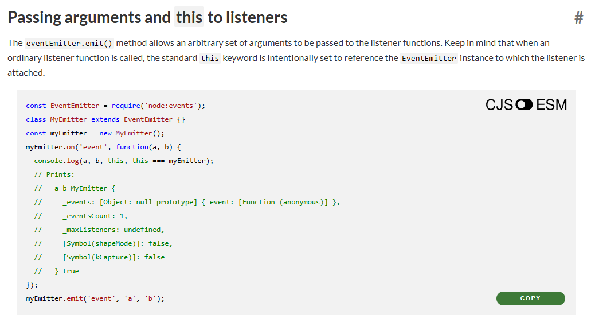
Task: Click the COPY button
Action: [x=530, y=298]
